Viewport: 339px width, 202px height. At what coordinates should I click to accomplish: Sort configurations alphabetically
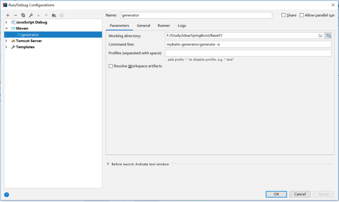pos(62,15)
